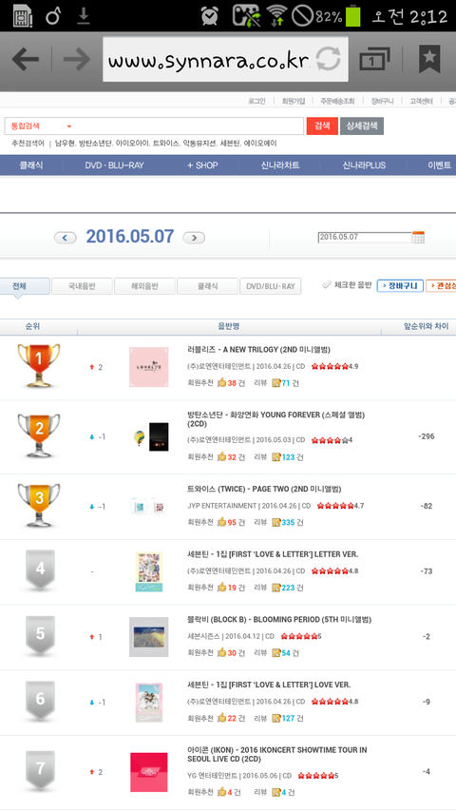This screenshot has width=456, height=811.
Task: Open the BTS Young Forever album title link
Action: [276, 419]
